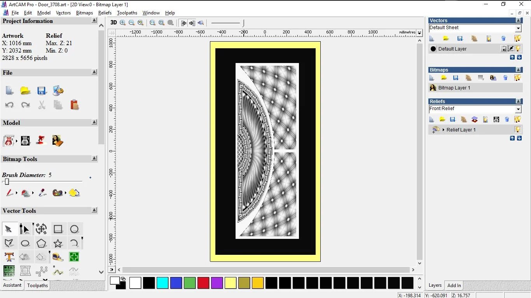
Task: Click the Brush Diameter slider
Action: 7,182
